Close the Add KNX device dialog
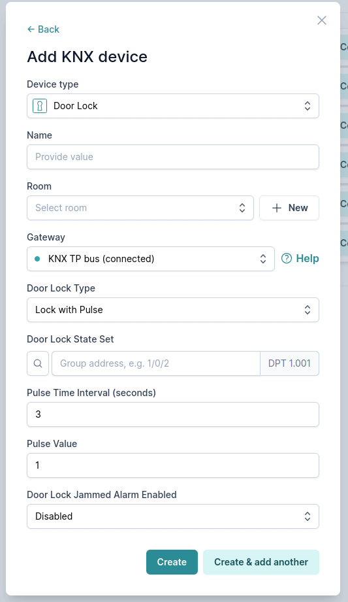The image size is (348, 602). pos(322,20)
